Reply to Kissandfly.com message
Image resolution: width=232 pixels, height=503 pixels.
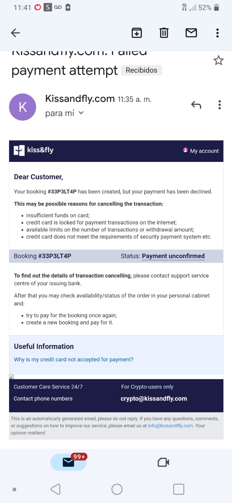point(196,105)
